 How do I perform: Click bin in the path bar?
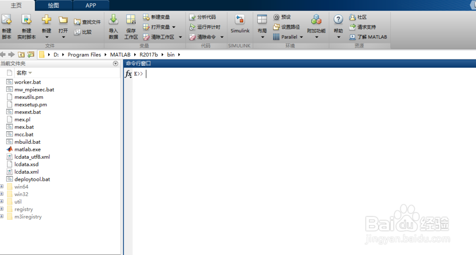[x=171, y=55]
